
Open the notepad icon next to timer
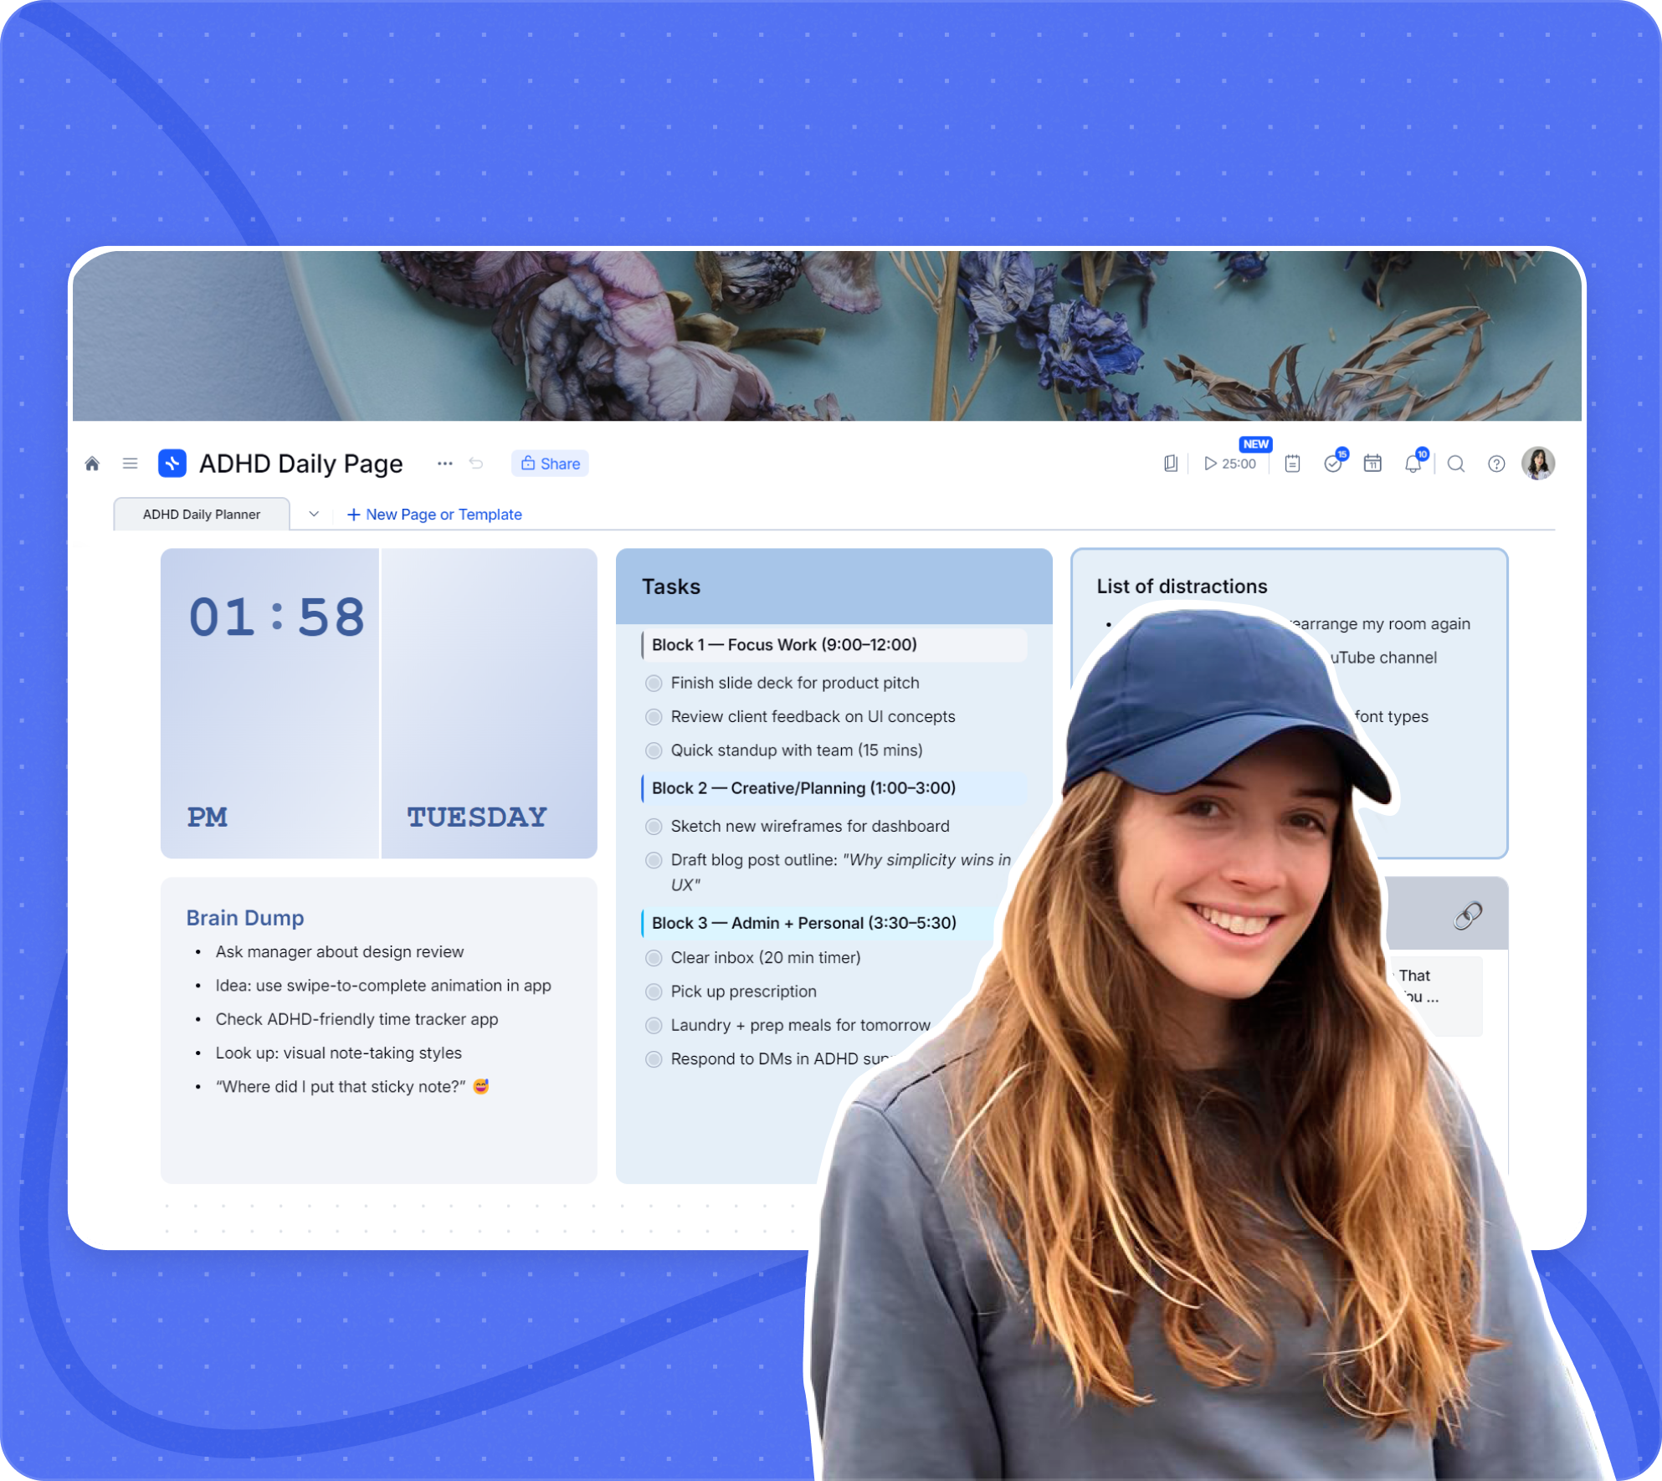[1292, 464]
